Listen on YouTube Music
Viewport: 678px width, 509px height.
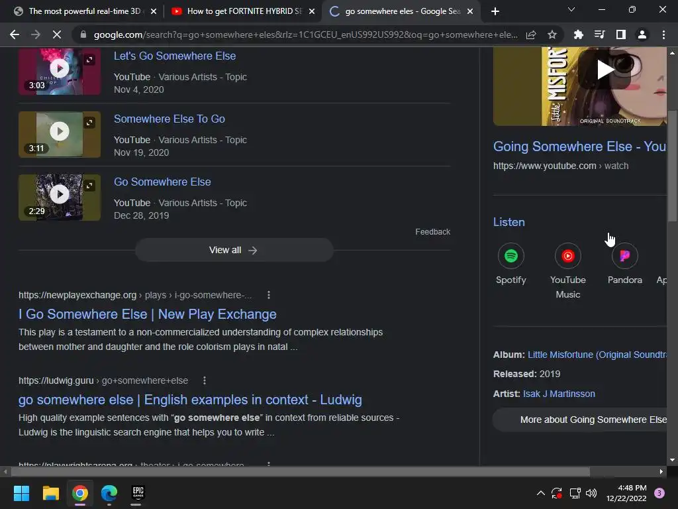click(x=567, y=271)
